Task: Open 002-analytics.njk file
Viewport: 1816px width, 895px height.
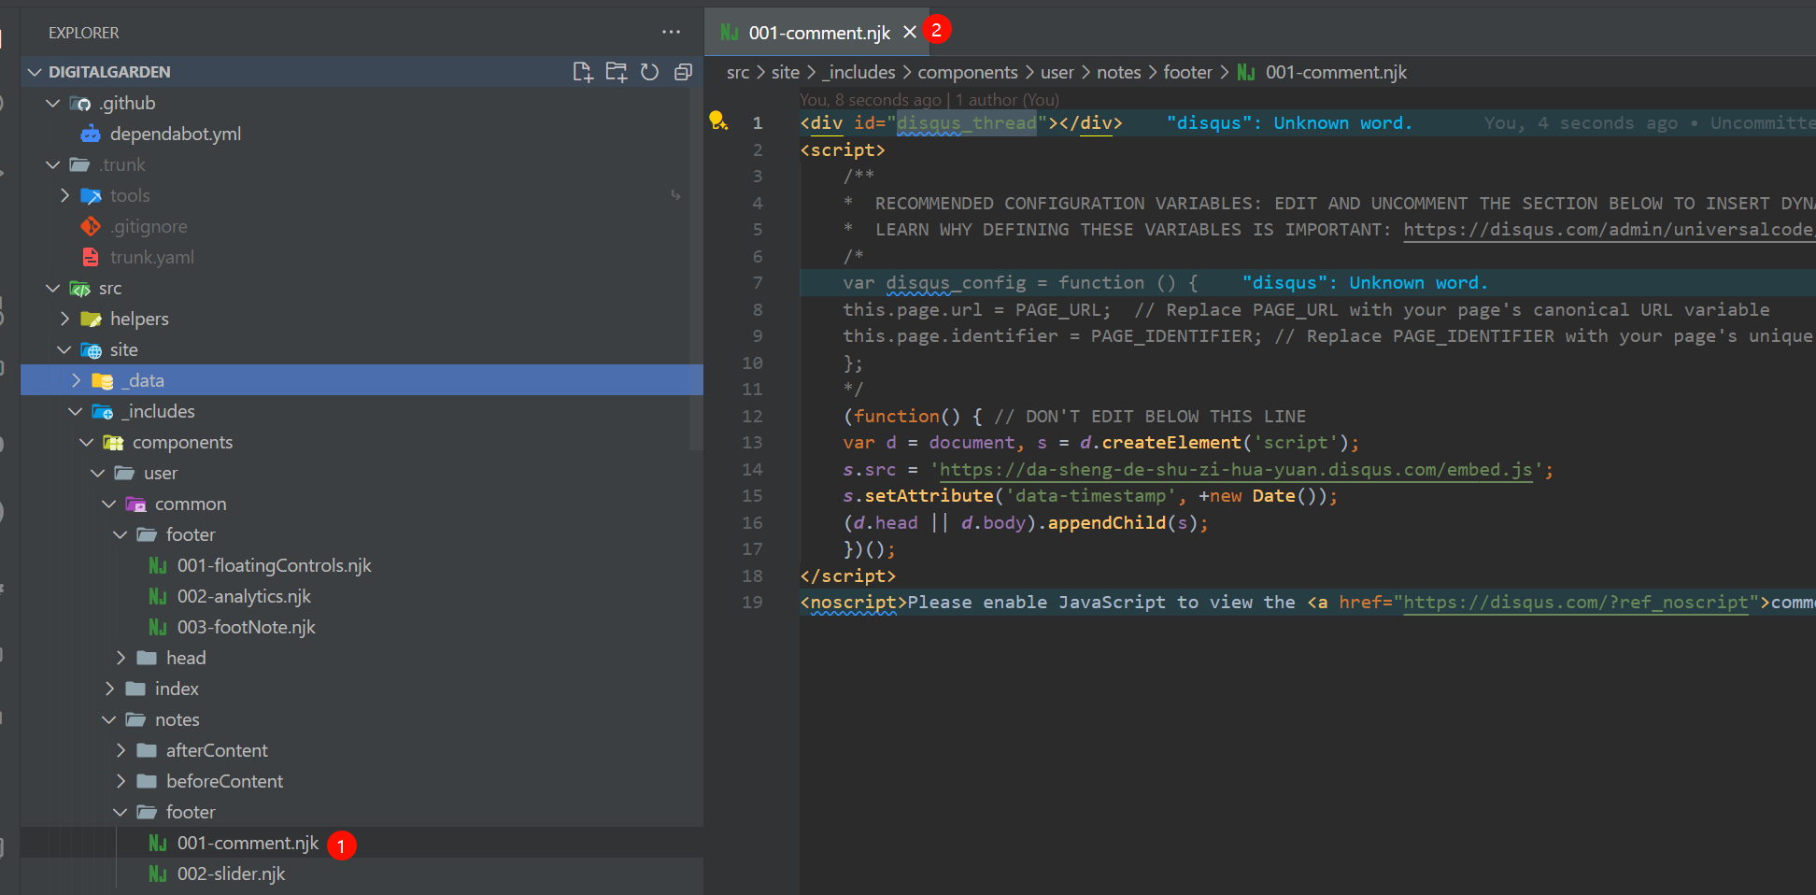Action: click(x=244, y=596)
